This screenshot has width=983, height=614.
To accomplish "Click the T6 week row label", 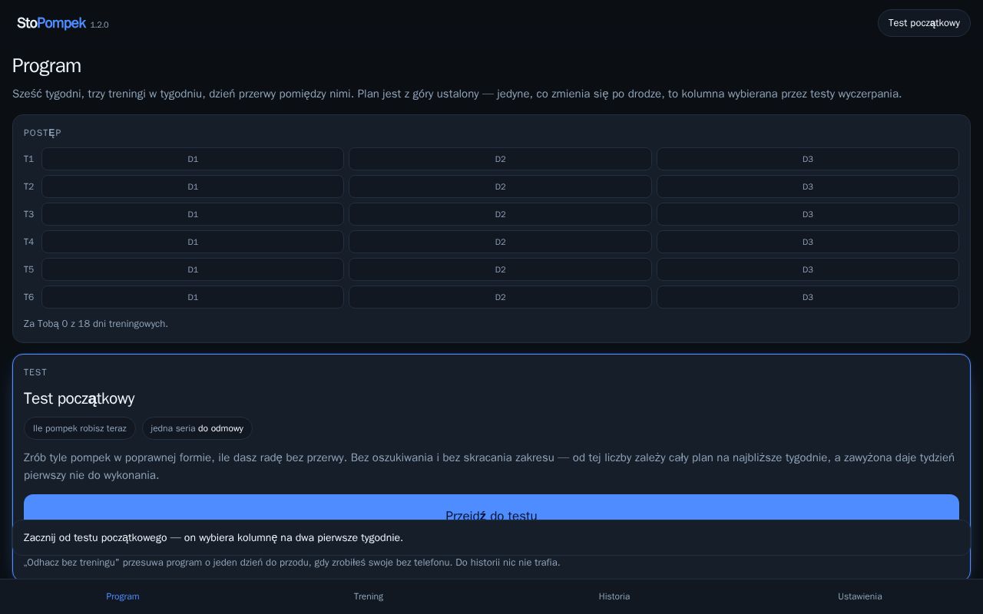I will coord(28,297).
